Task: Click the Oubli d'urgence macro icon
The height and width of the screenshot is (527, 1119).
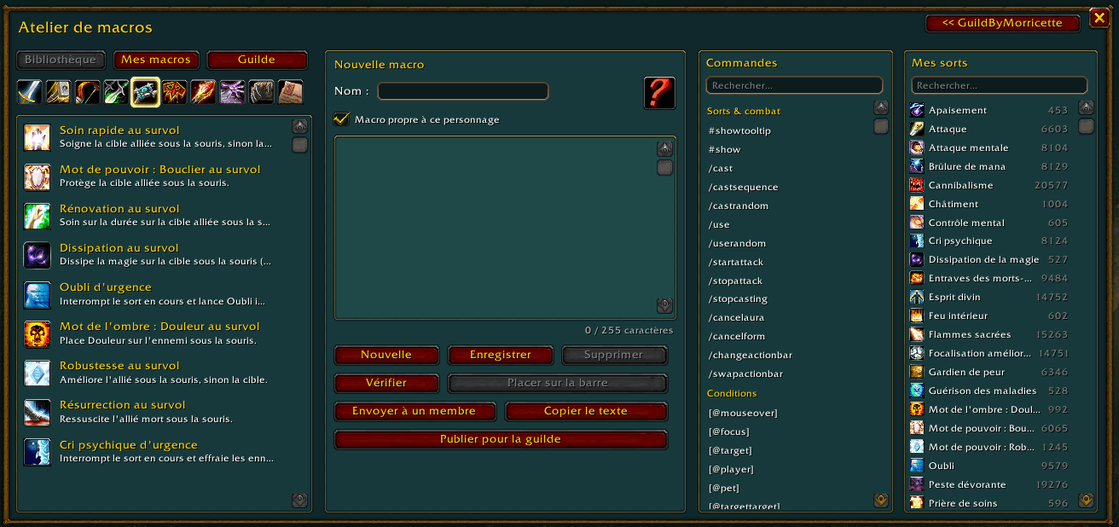Action: coord(38,294)
